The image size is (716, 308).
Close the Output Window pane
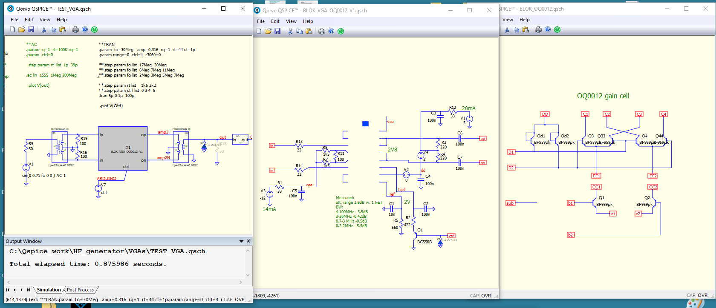tap(248, 241)
